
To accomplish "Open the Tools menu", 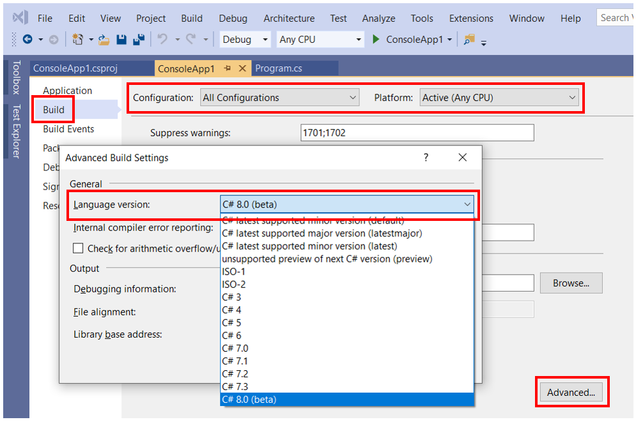I will (422, 19).
